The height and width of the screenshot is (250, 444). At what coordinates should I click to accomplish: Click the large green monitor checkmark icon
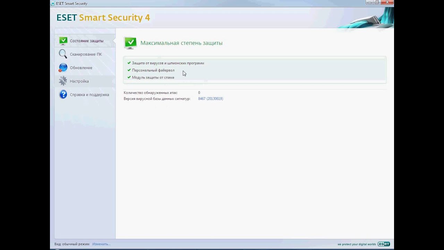click(x=130, y=43)
